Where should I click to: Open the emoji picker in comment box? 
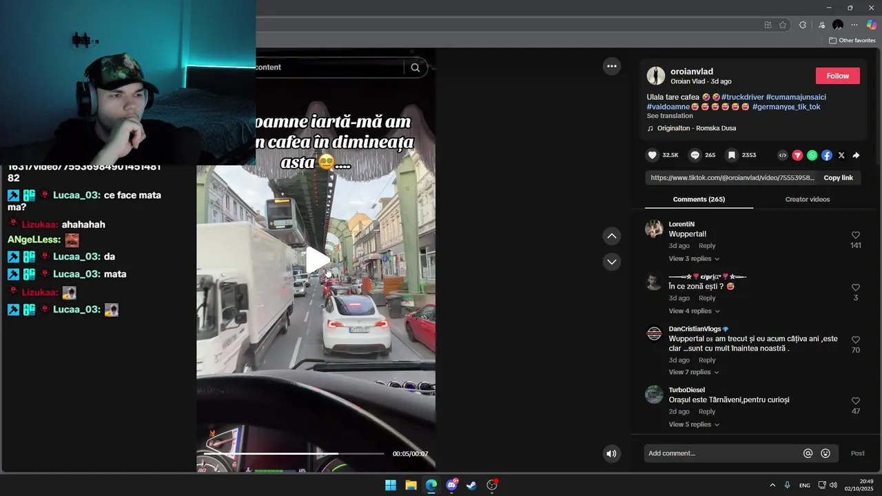825,453
